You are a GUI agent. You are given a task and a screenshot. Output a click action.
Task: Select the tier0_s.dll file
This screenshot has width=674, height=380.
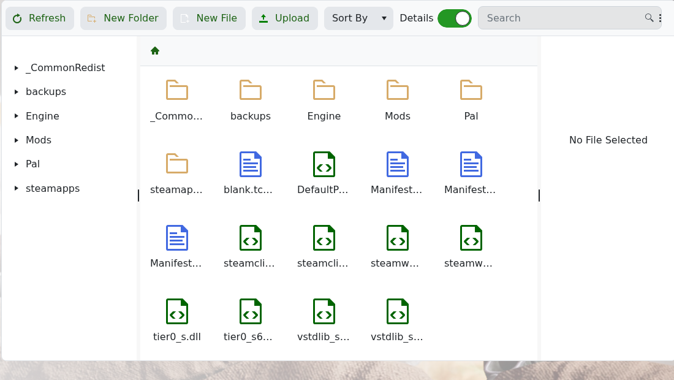(177, 311)
